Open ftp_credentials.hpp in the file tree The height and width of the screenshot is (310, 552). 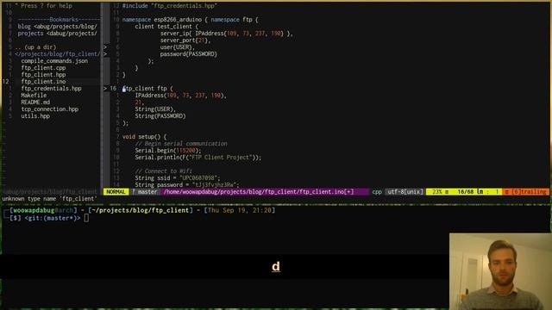click(x=51, y=89)
